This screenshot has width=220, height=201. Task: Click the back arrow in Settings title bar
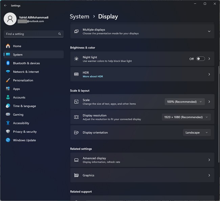5,5
